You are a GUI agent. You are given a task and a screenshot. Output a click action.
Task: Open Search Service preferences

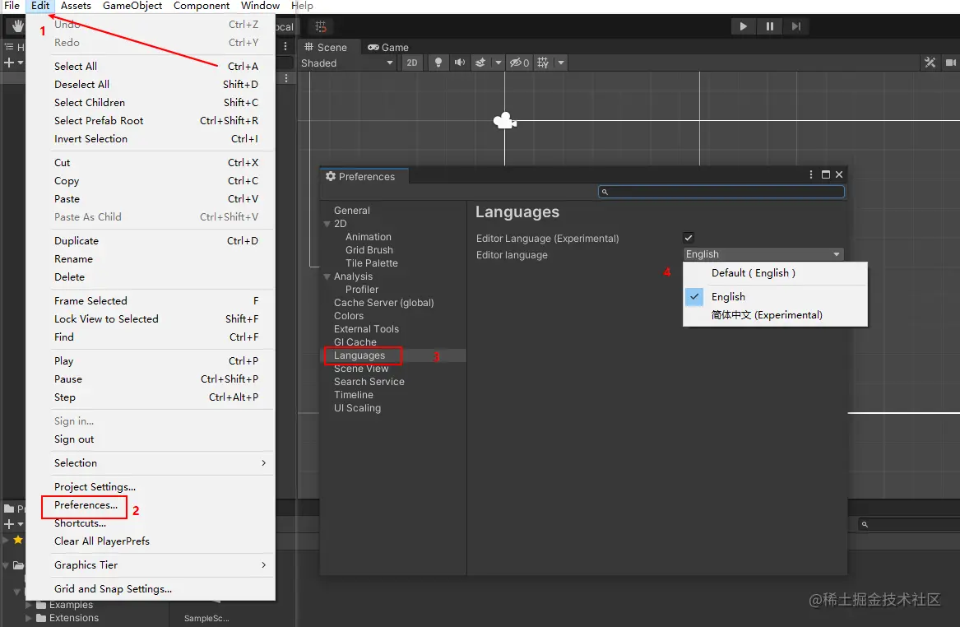369,382
